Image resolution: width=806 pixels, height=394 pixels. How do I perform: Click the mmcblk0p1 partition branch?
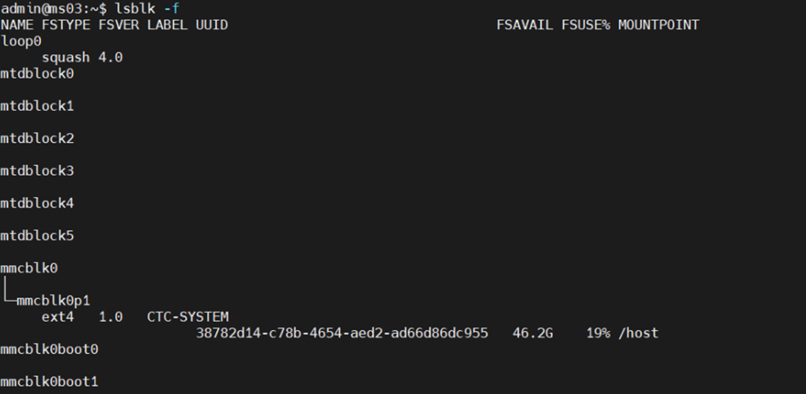point(53,300)
